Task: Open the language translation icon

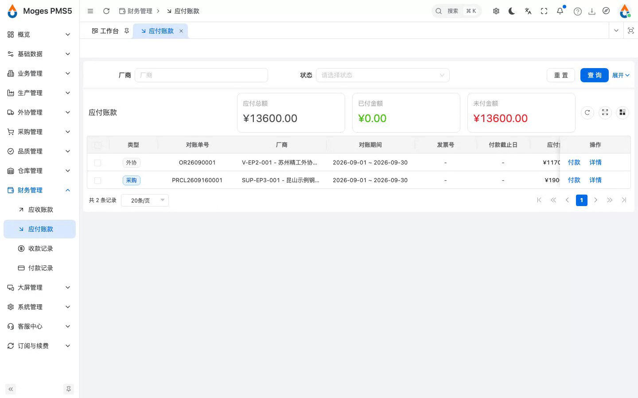Action: tap(528, 11)
